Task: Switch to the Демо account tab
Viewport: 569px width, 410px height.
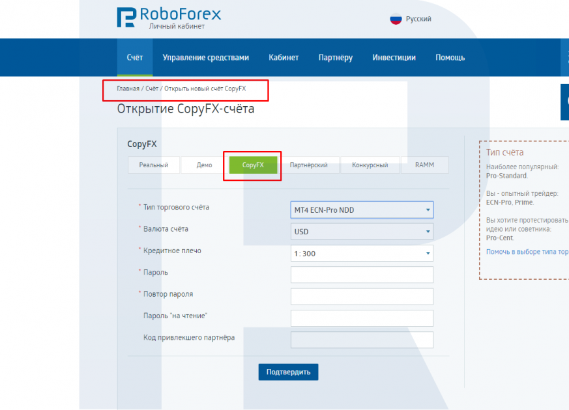Action: pyautogui.click(x=204, y=165)
